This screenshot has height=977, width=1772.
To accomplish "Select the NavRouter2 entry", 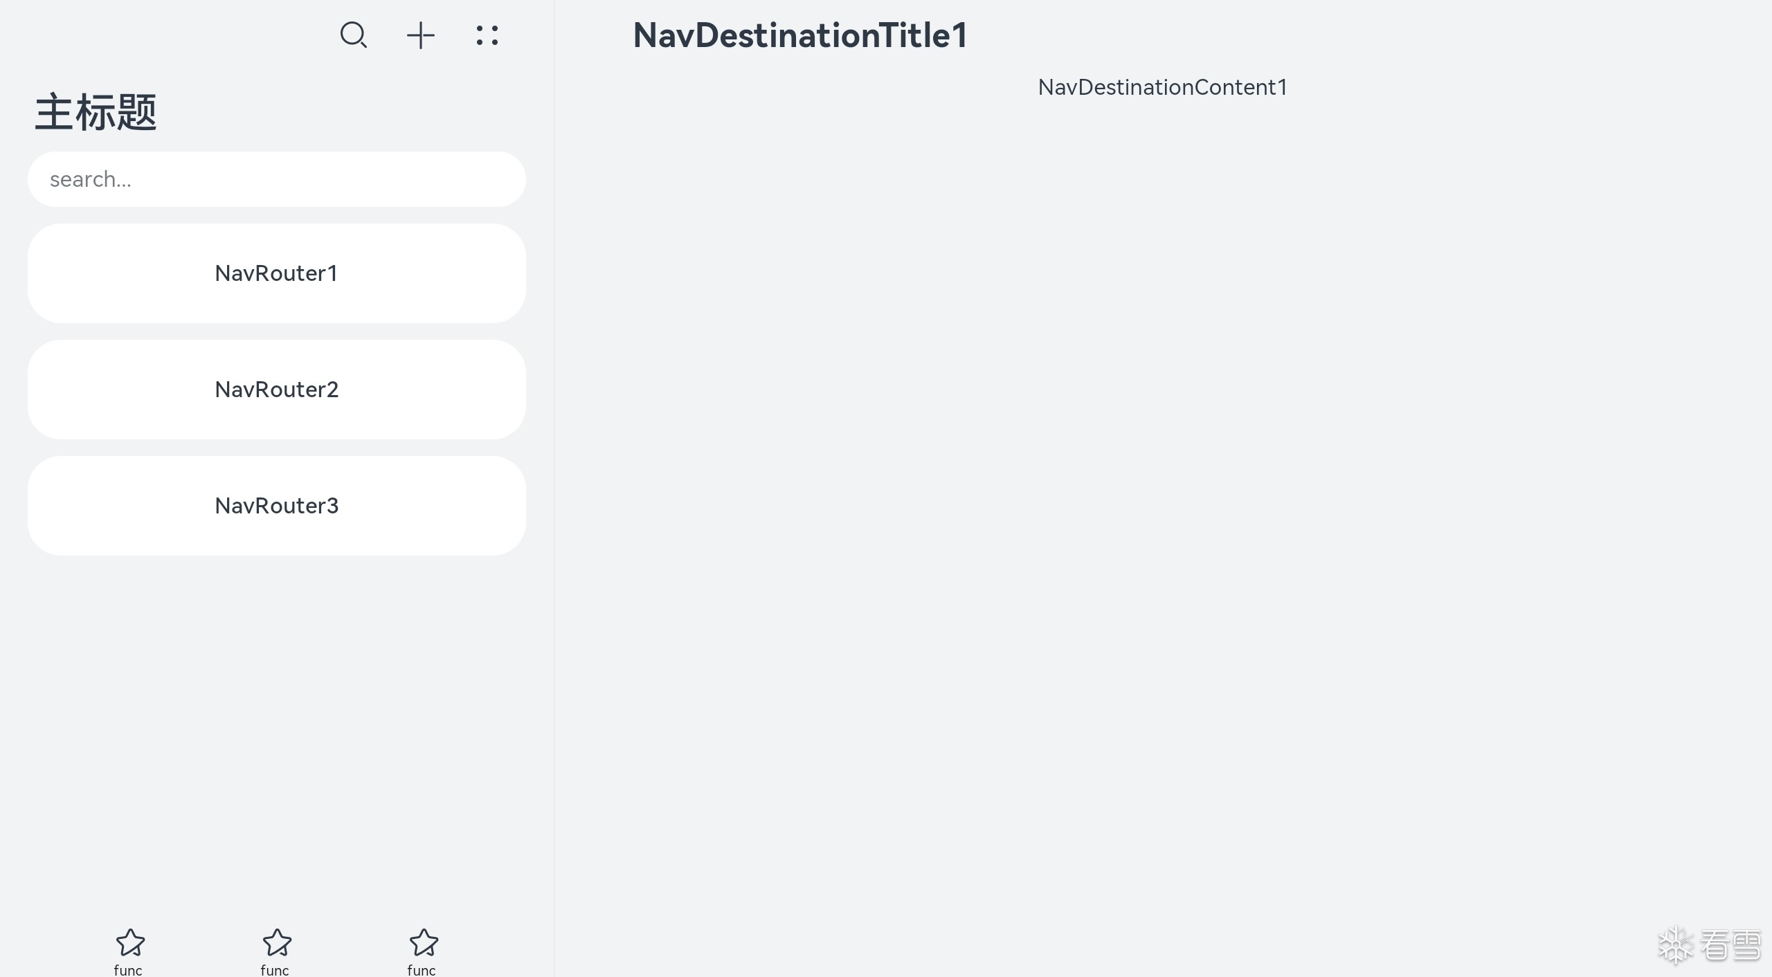I will coord(277,390).
